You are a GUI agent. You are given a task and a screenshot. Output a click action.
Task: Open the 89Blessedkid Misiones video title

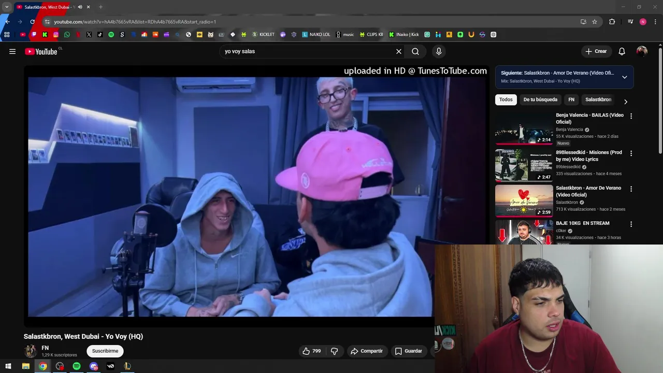[x=589, y=156]
